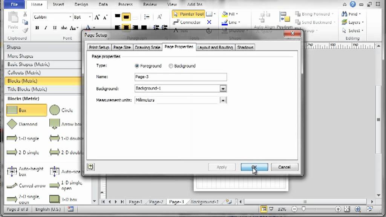The image size is (386, 217).
Task: Select the Diamond shape in Blocks stencil
Action: pyautogui.click(x=22, y=124)
